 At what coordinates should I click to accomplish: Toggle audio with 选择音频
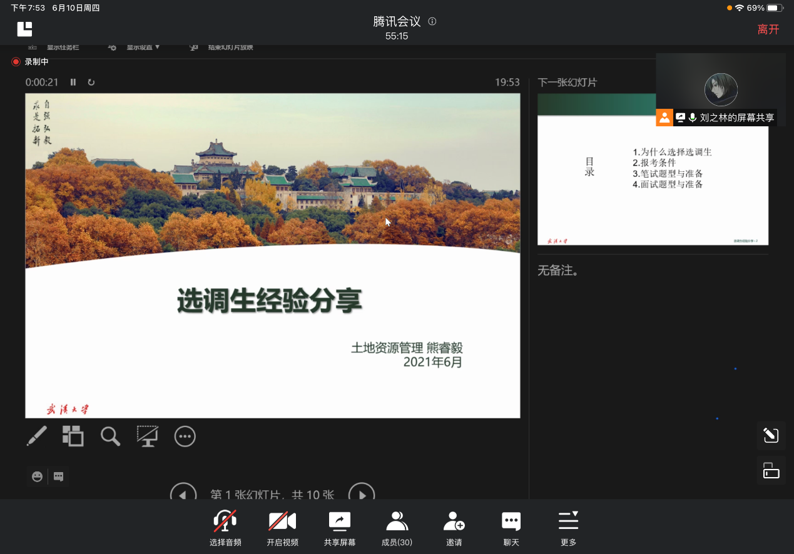pos(225,528)
